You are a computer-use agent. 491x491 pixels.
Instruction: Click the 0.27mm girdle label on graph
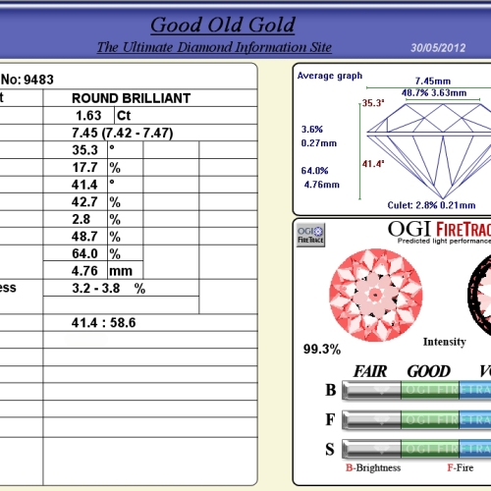tap(319, 143)
